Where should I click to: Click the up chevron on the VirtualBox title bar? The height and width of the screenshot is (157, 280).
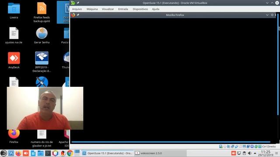(272, 3)
